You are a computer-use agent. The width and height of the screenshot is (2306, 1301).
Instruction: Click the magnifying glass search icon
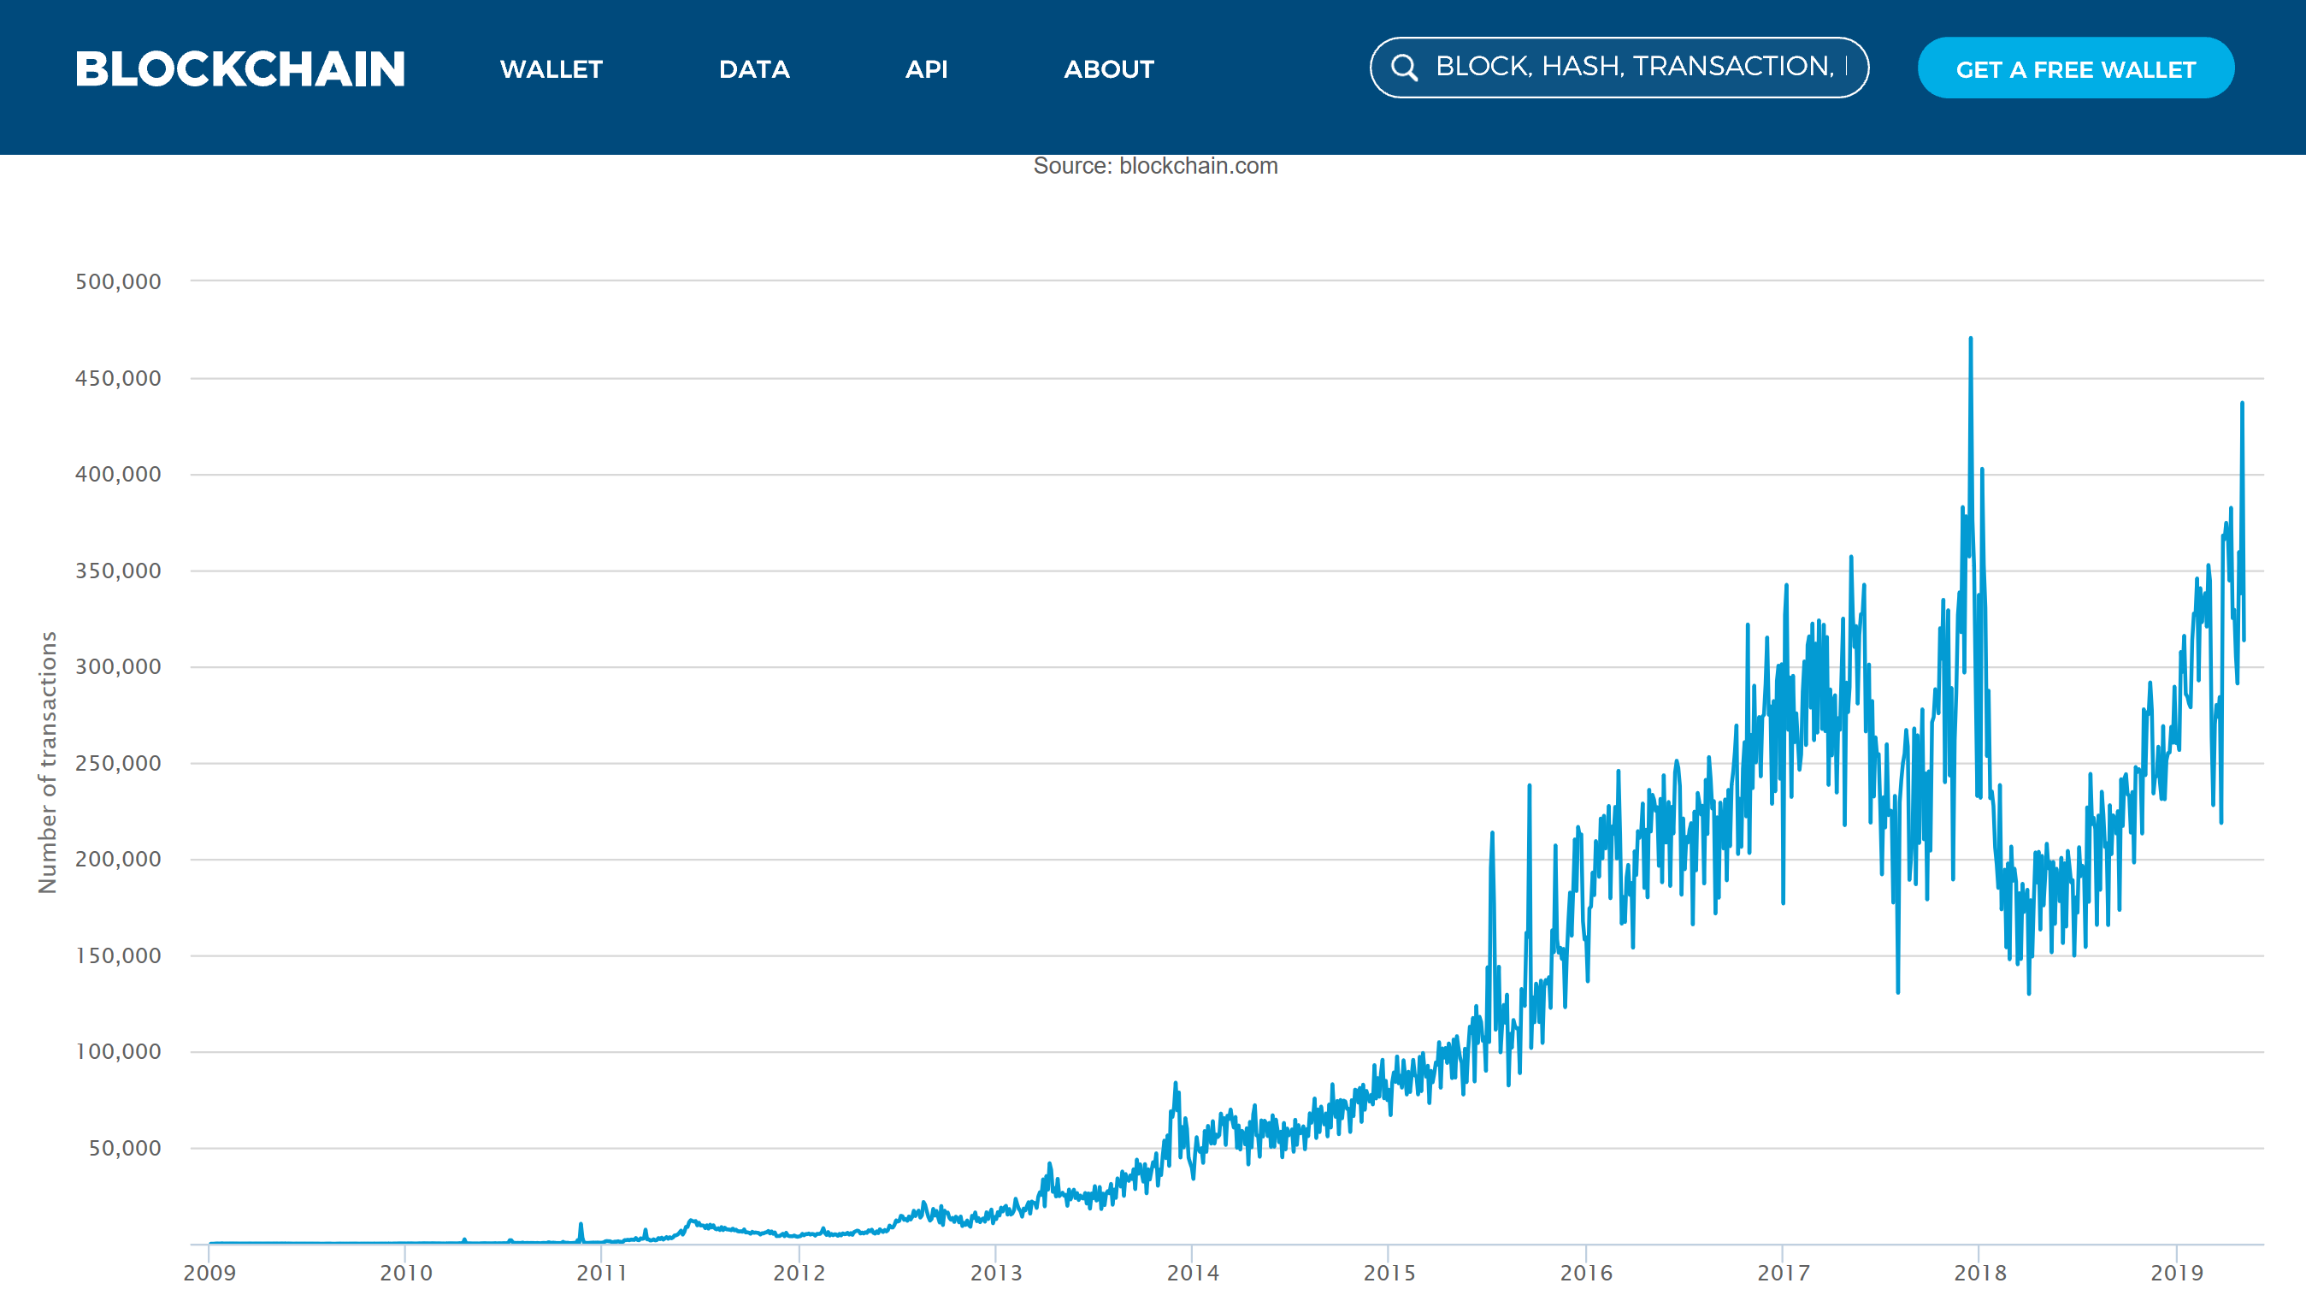(1404, 68)
